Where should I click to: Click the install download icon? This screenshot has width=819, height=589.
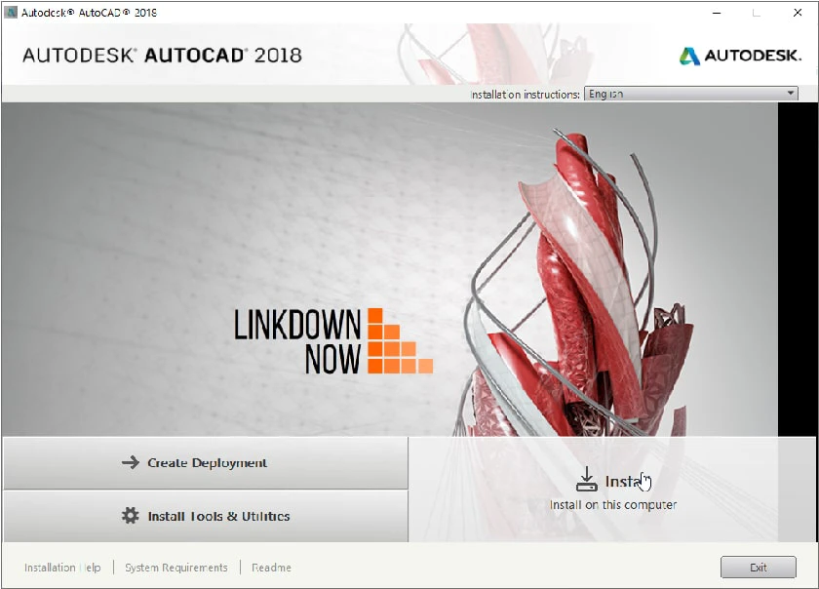coord(587,479)
